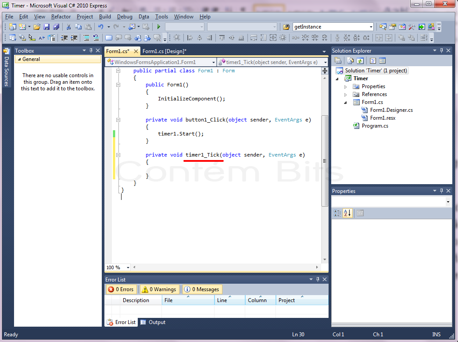
Task: Cut selection using the scissors icon
Action: pos(68,27)
